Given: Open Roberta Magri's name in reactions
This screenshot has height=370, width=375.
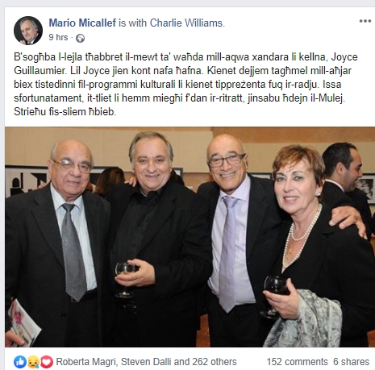Looking at the screenshot, I should [x=86, y=362].
